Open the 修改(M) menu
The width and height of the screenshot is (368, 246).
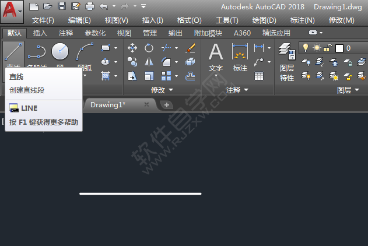(x=342, y=20)
